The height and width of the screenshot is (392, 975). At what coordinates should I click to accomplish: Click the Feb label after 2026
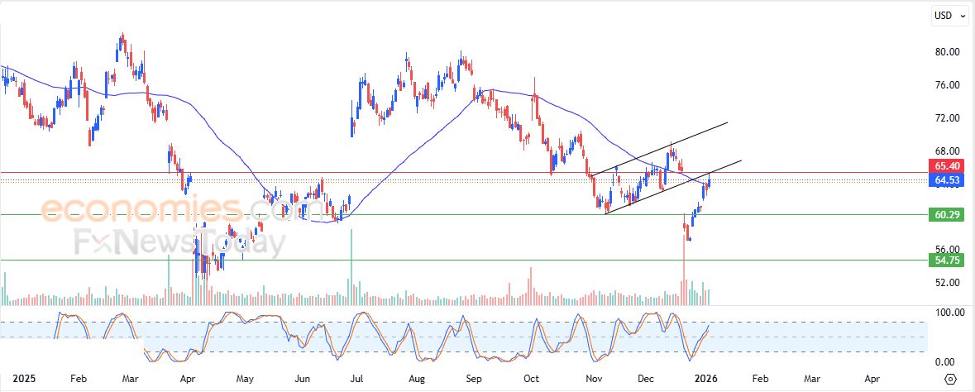click(x=760, y=378)
